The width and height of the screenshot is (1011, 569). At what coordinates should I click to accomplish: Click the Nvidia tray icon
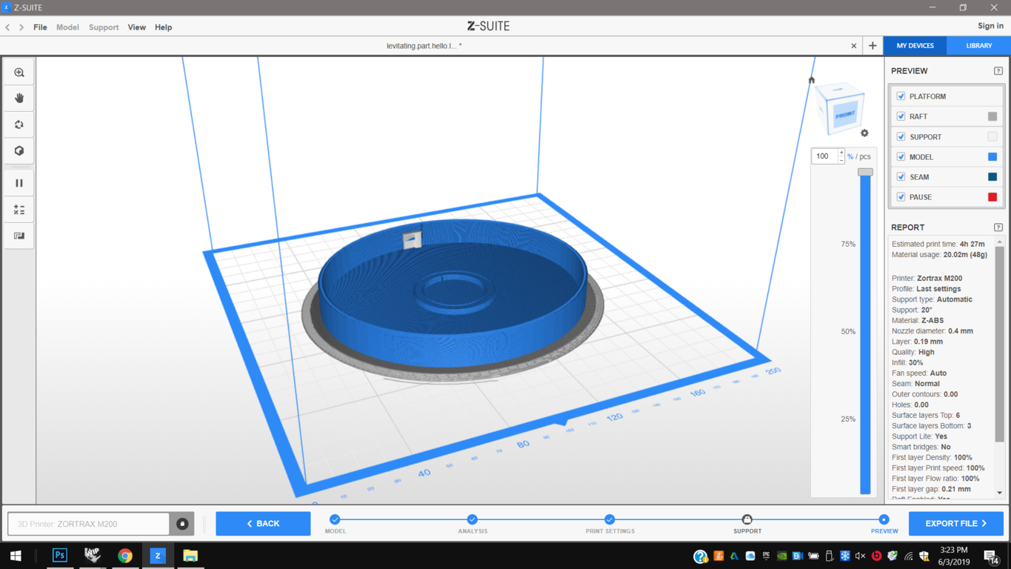point(781,556)
